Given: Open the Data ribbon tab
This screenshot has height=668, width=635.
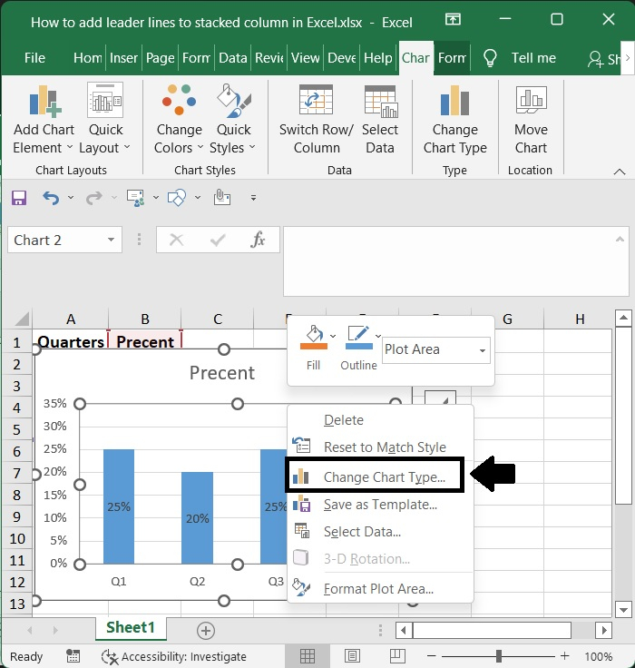Looking at the screenshot, I should tap(232, 58).
